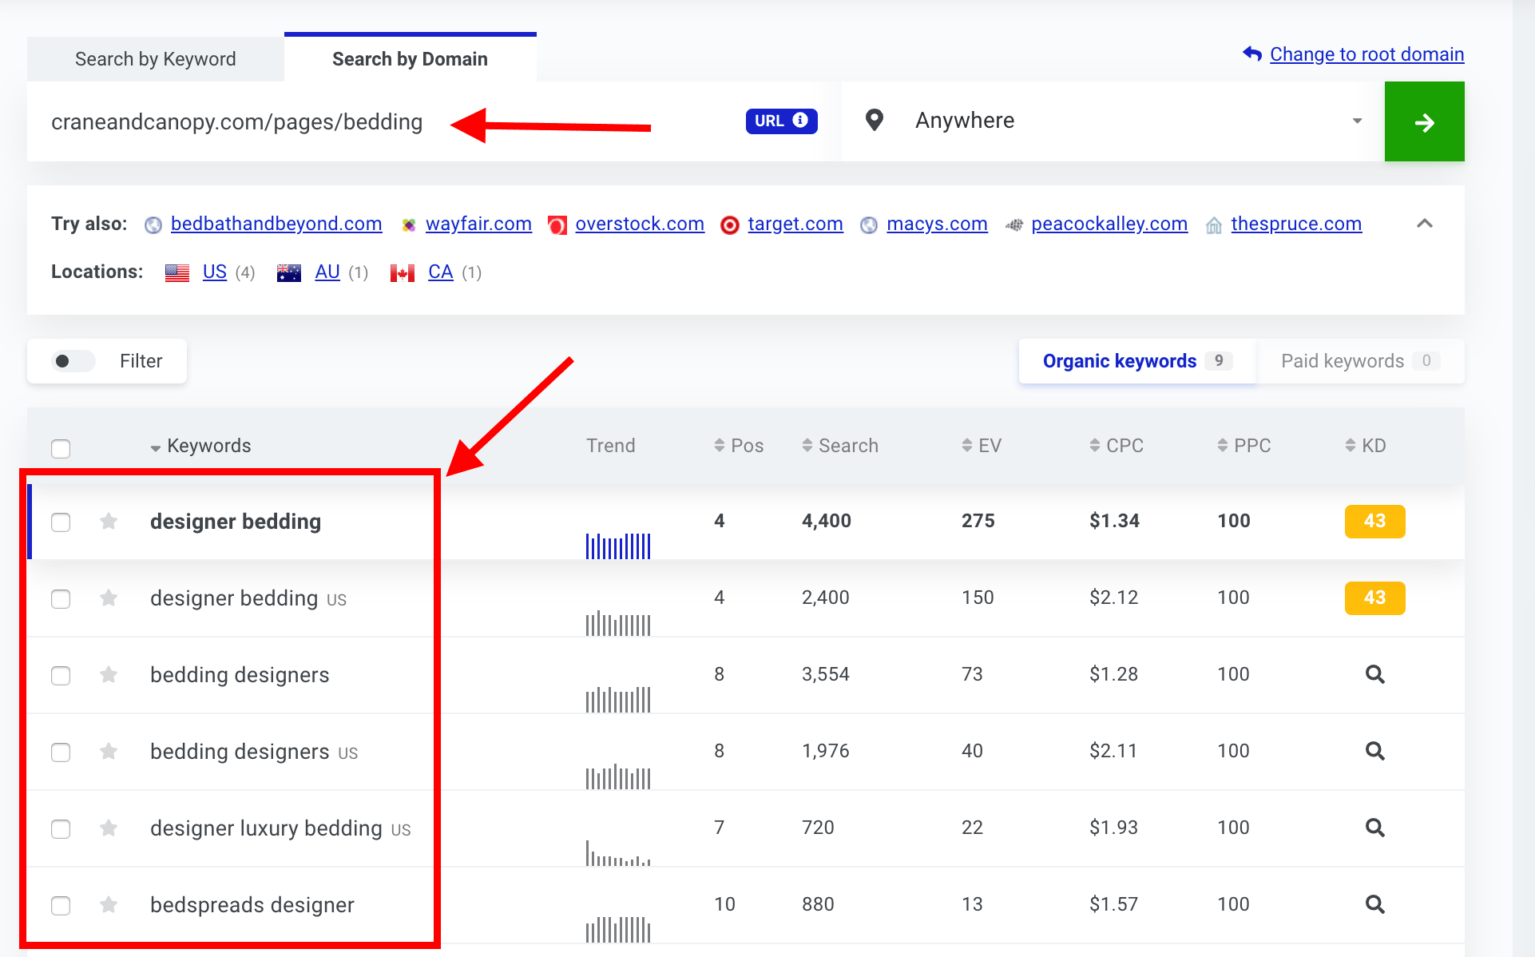Open the thespruce.com suggestion link

tap(1295, 224)
